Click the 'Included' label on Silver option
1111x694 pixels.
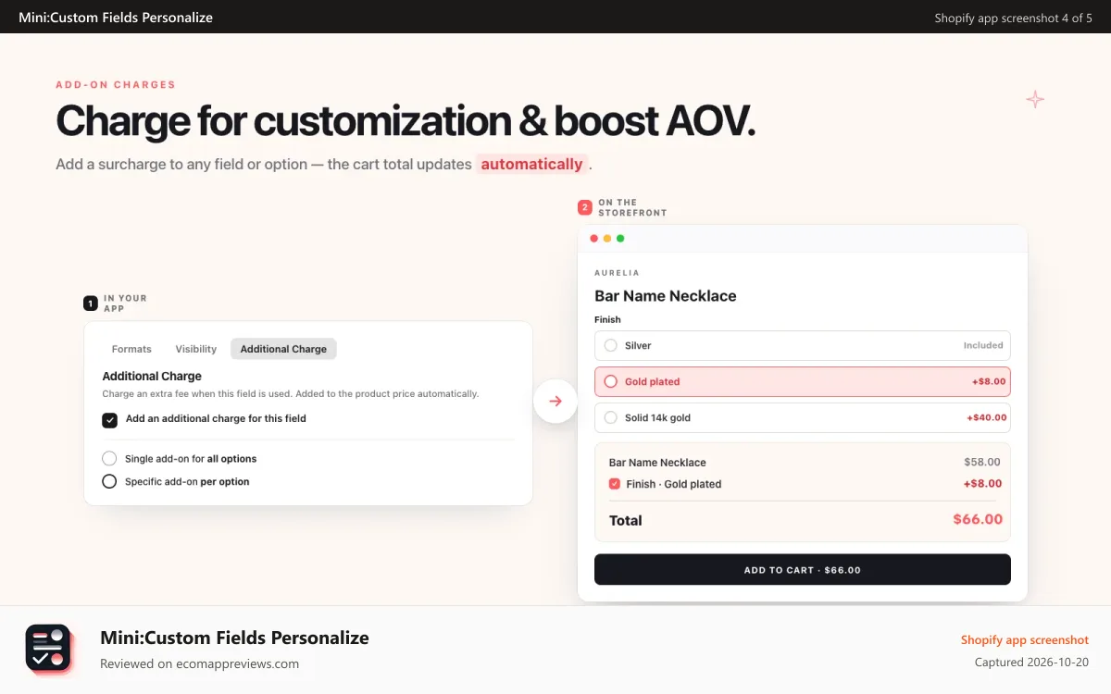983,345
